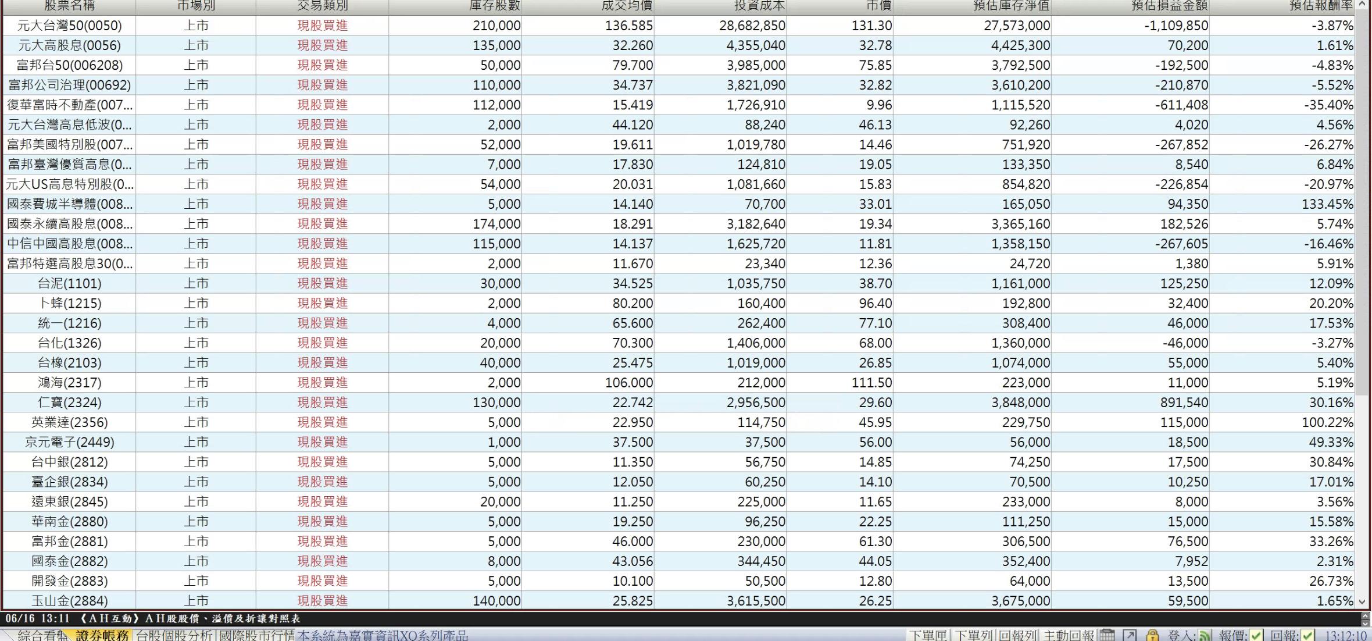Select the 鴻海(2317) row
Screen dimensions: 1372x641
pos(679,382)
